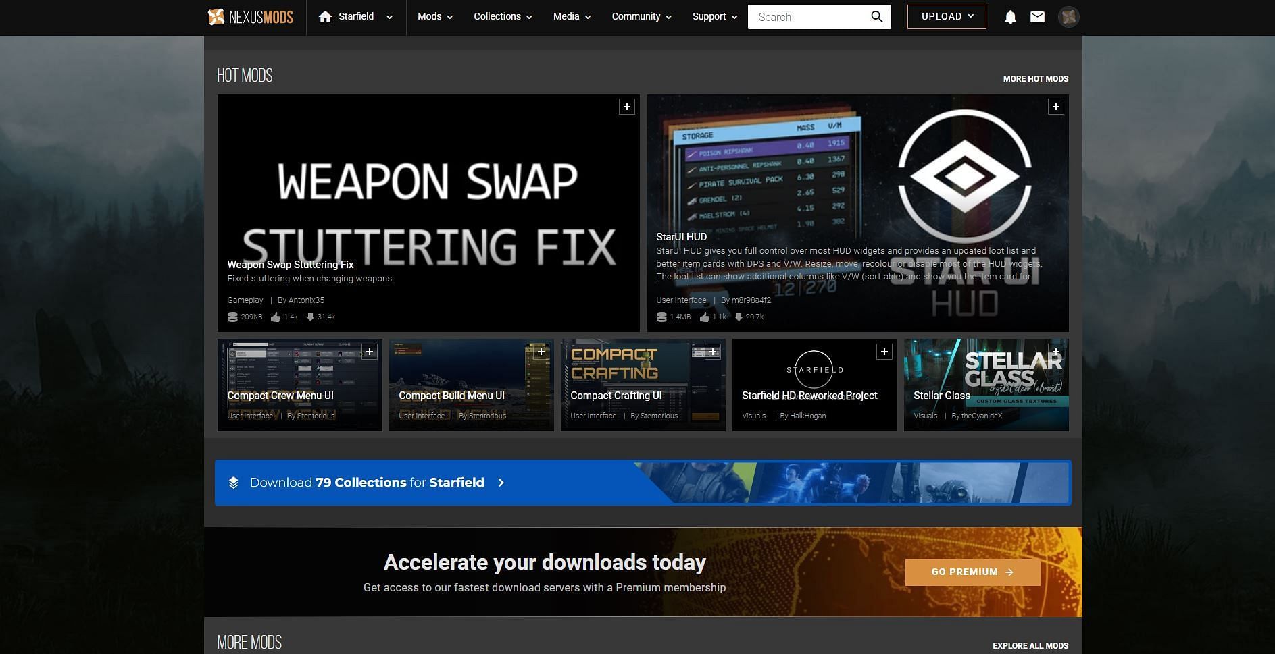This screenshot has width=1275, height=654.
Task: Click the search magnifier icon
Action: [877, 17]
